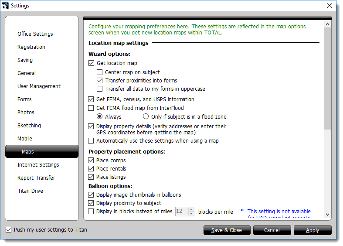
Task: Toggle Push my user settings to Titan
Action: (9, 230)
